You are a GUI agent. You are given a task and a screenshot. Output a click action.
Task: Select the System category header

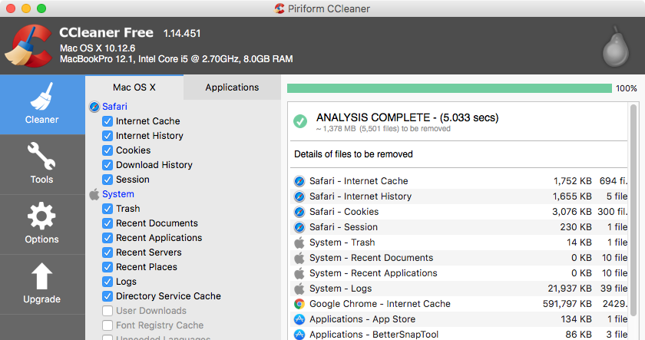point(118,194)
